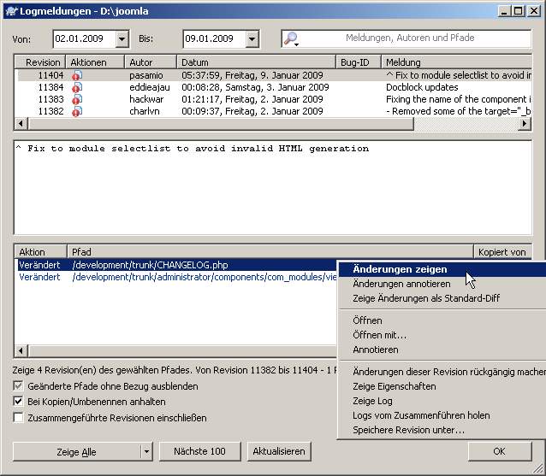546x476 pixels.
Task: Confirm with the OK button
Action: (x=499, y=451)
